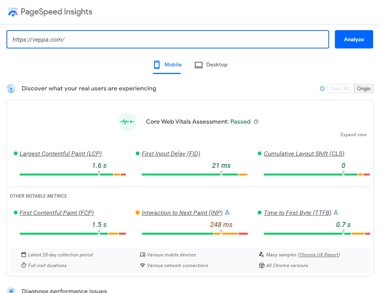This screenshot has width=380, height=293.
Task: Focus the URL input field with veppa.com
Action: tap(168, 39)
